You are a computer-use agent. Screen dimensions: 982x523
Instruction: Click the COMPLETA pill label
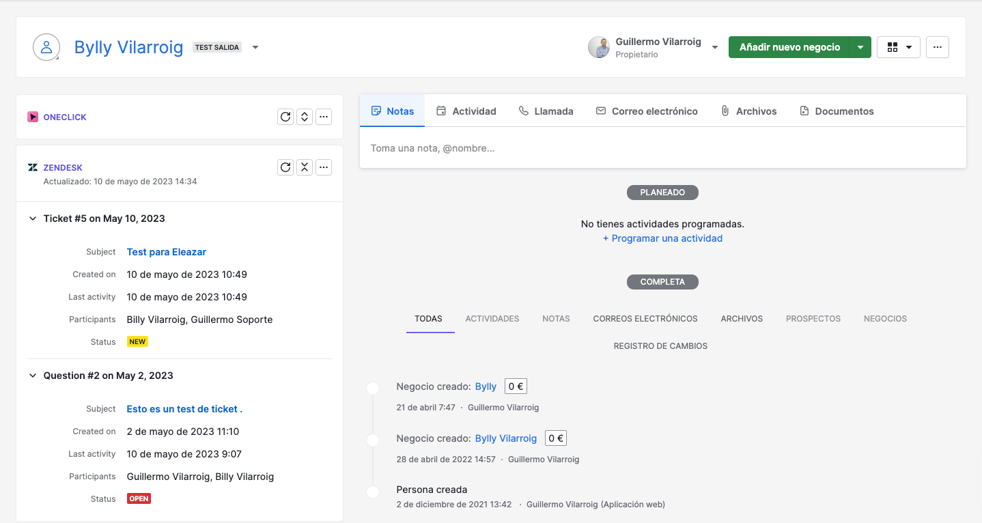pos(662,281)
